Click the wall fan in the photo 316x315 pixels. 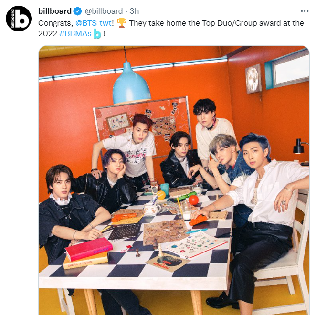click(253, 79)
